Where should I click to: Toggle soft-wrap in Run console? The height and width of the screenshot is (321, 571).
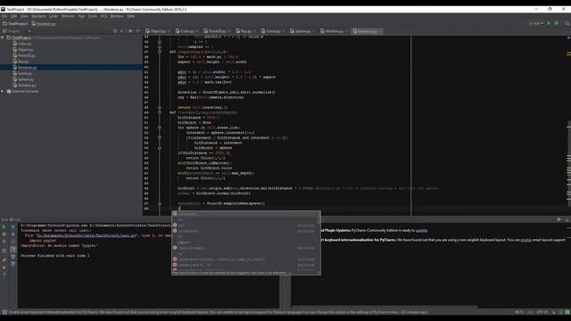[13, 242]
